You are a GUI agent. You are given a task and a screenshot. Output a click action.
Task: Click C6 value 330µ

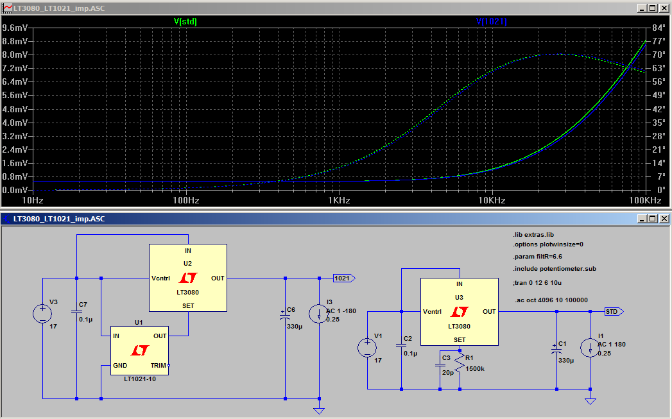[x=295, y=326]
